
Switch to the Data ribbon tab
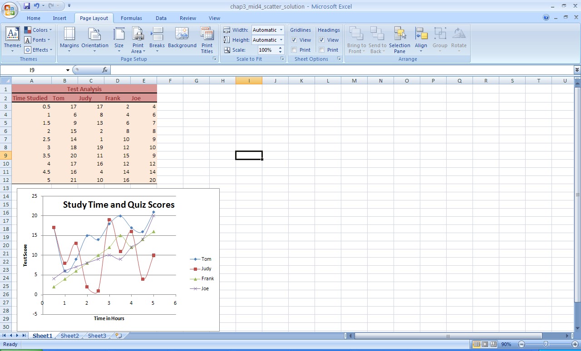click(x=161, y=18)
